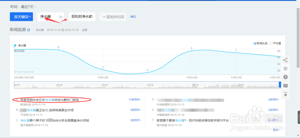
Task: Click the source text 中国家电网 2016-11-14
Action: (170, 115)
